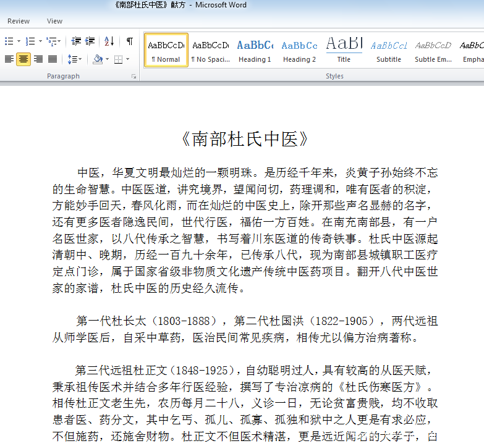Increase the paragraph indent
Screen dimensions: 484x446
coord(90,41)
